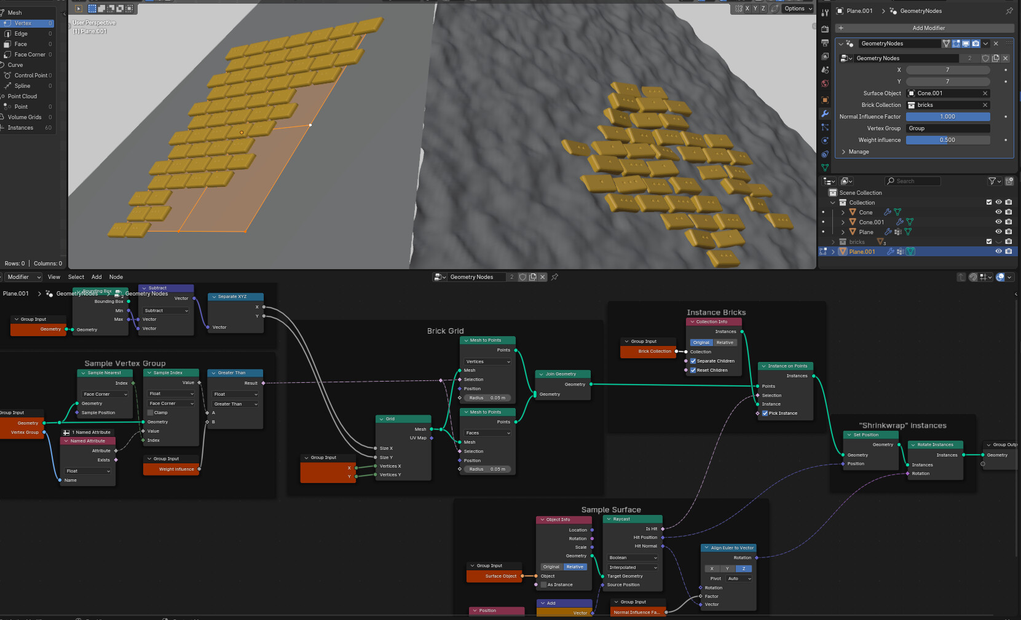Clear the Surface Object field
The width and height of the screenshot is (1021, 620).
[985, 93]
